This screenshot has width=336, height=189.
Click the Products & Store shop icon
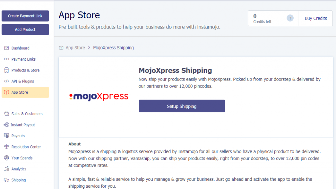(x=6, y=70)
